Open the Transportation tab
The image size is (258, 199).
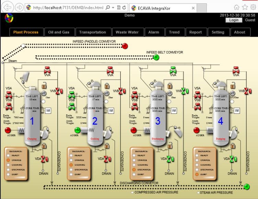[93, 32]
